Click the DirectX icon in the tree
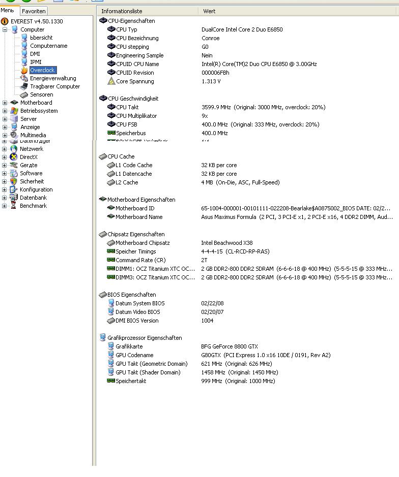 (14, 157)
